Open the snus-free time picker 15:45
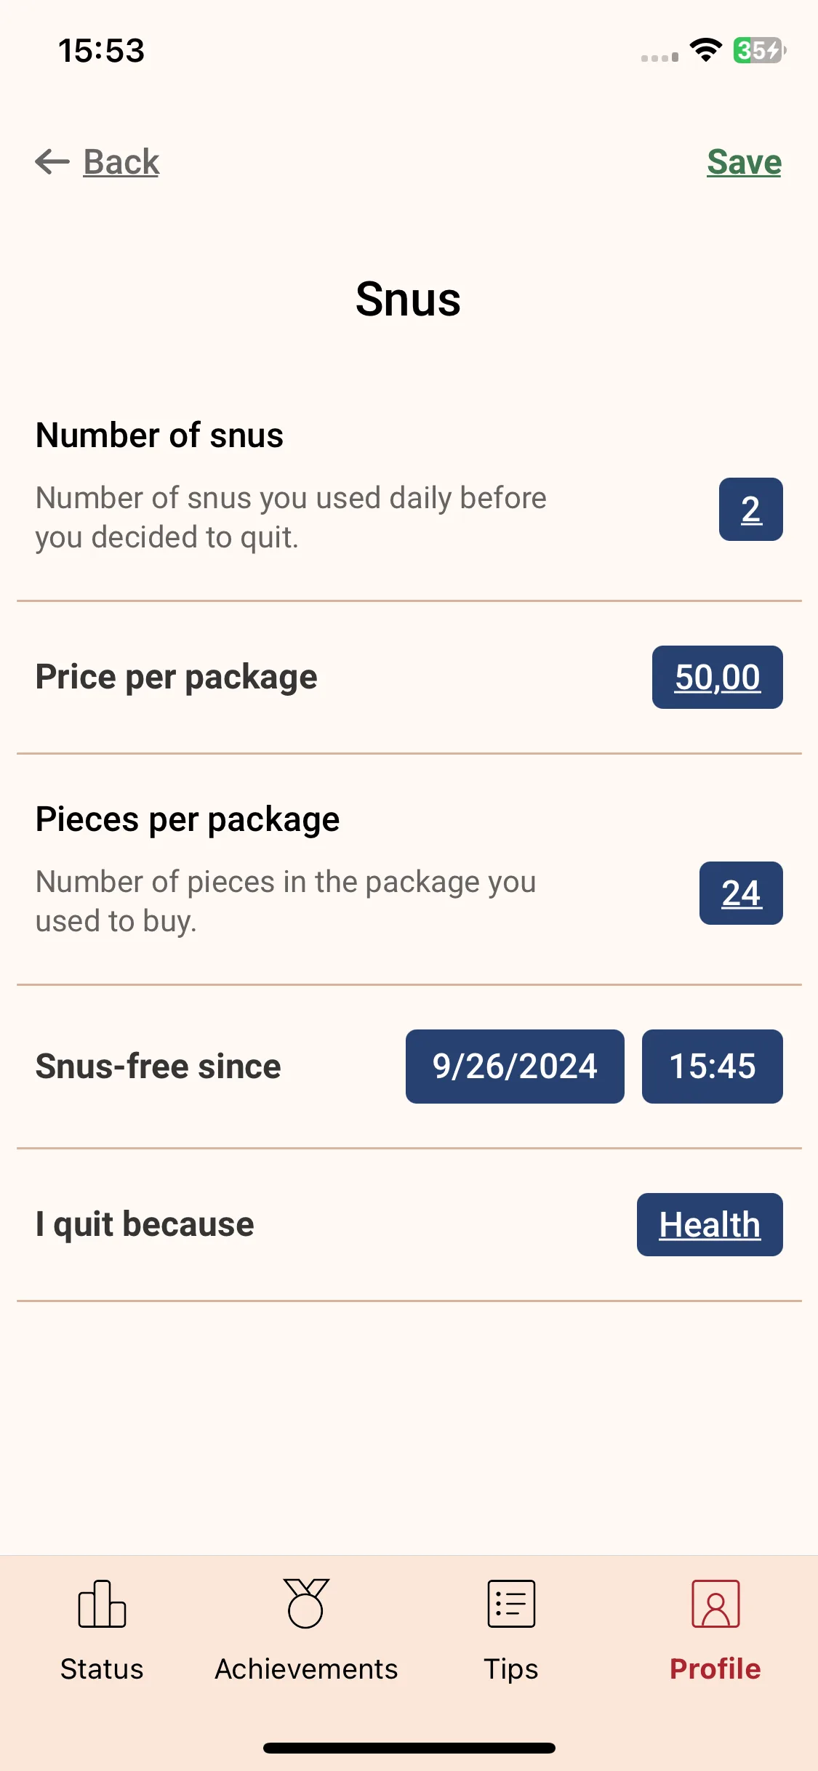The width and height of the screenshot is (818, 1771). 712,1067
